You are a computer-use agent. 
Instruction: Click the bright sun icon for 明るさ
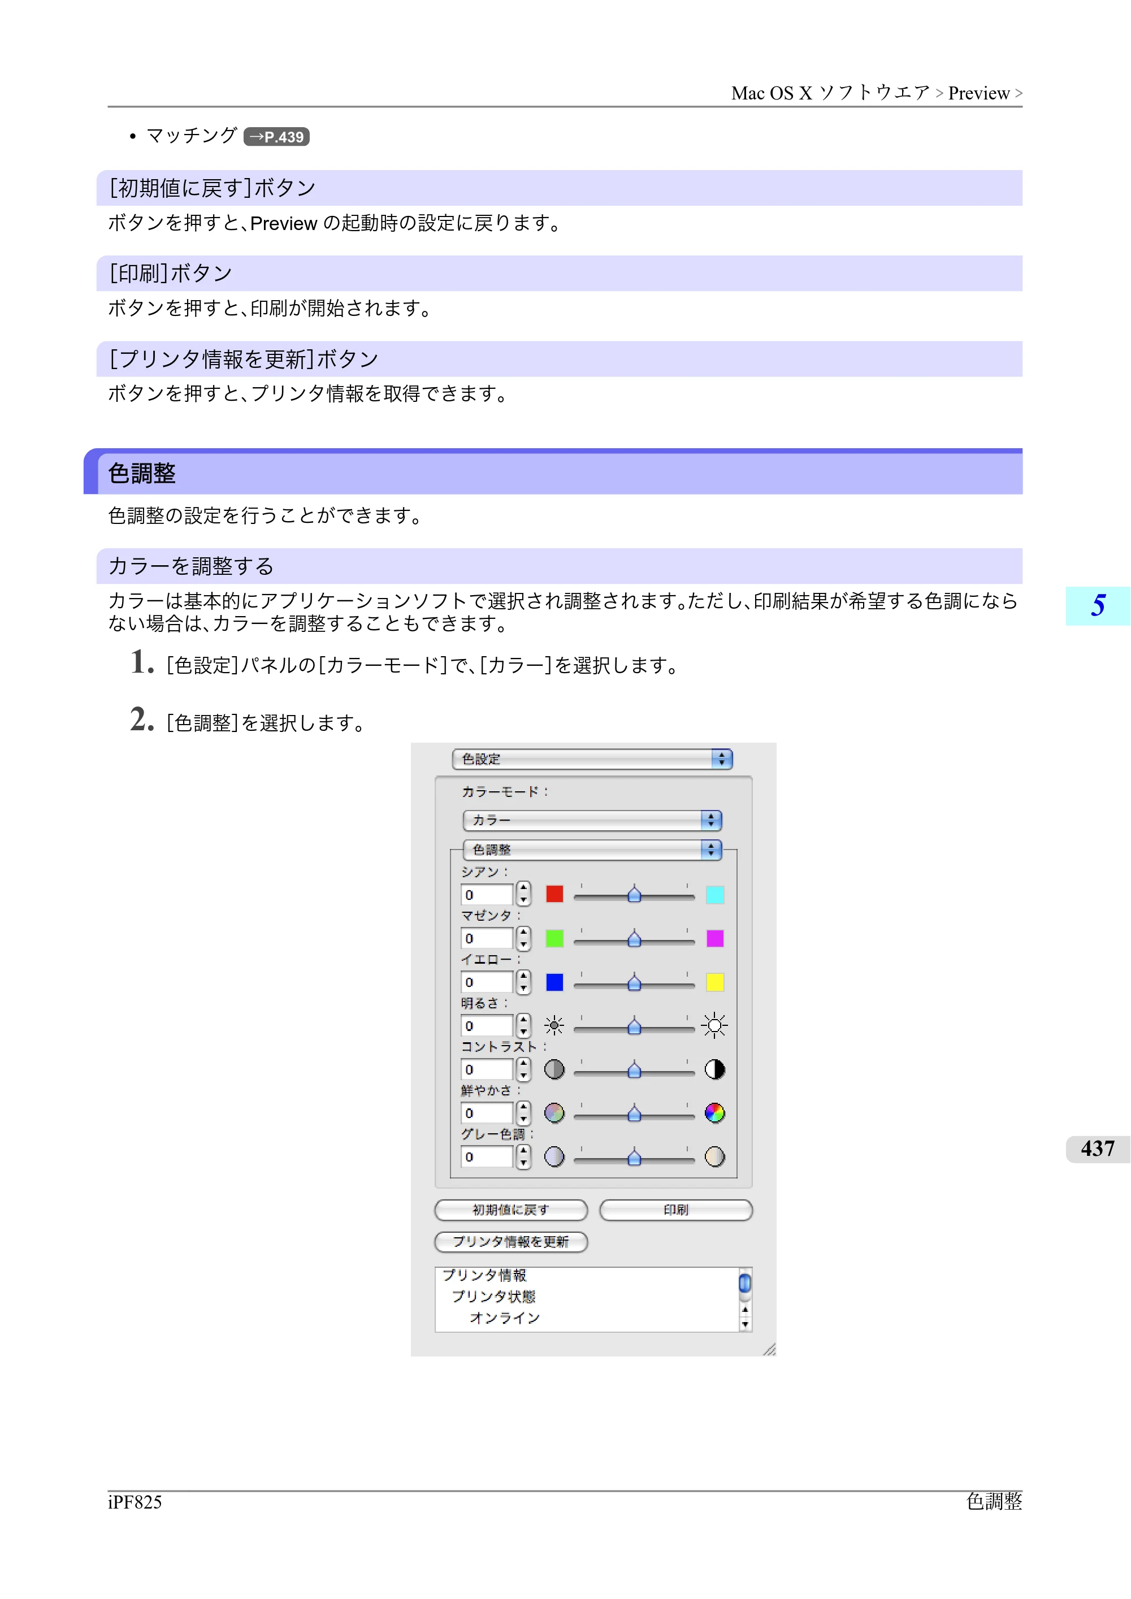click(714, 1025)
